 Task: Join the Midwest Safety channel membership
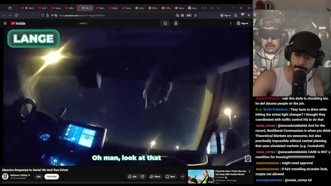[x=39, y=177]
